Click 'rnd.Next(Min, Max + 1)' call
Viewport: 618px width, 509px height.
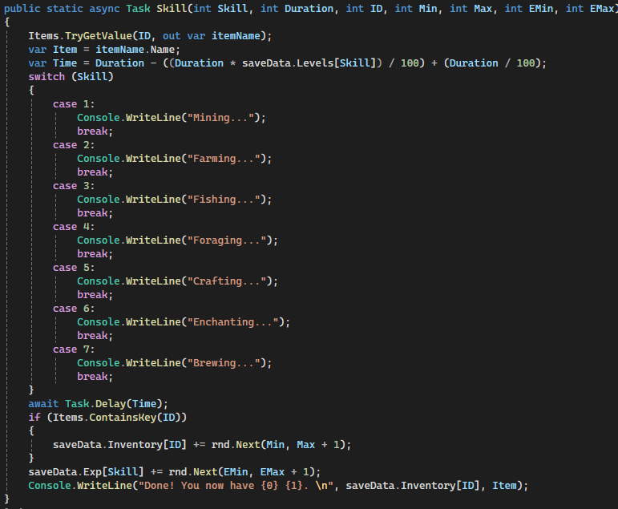[x=278, y=445]
